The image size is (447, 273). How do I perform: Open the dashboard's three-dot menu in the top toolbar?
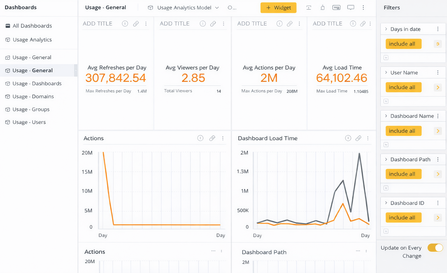coord(363,8)
